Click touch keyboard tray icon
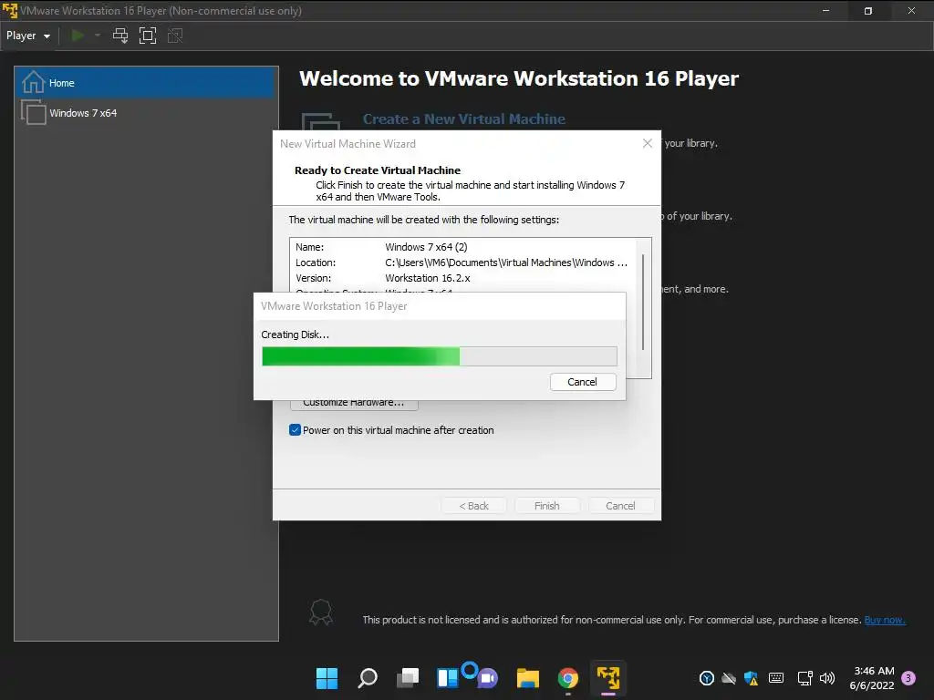The image size is (934, 700). (776, 678)
